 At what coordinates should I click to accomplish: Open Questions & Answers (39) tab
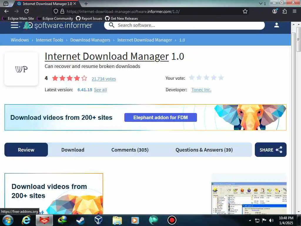click(x=204, y=150)
